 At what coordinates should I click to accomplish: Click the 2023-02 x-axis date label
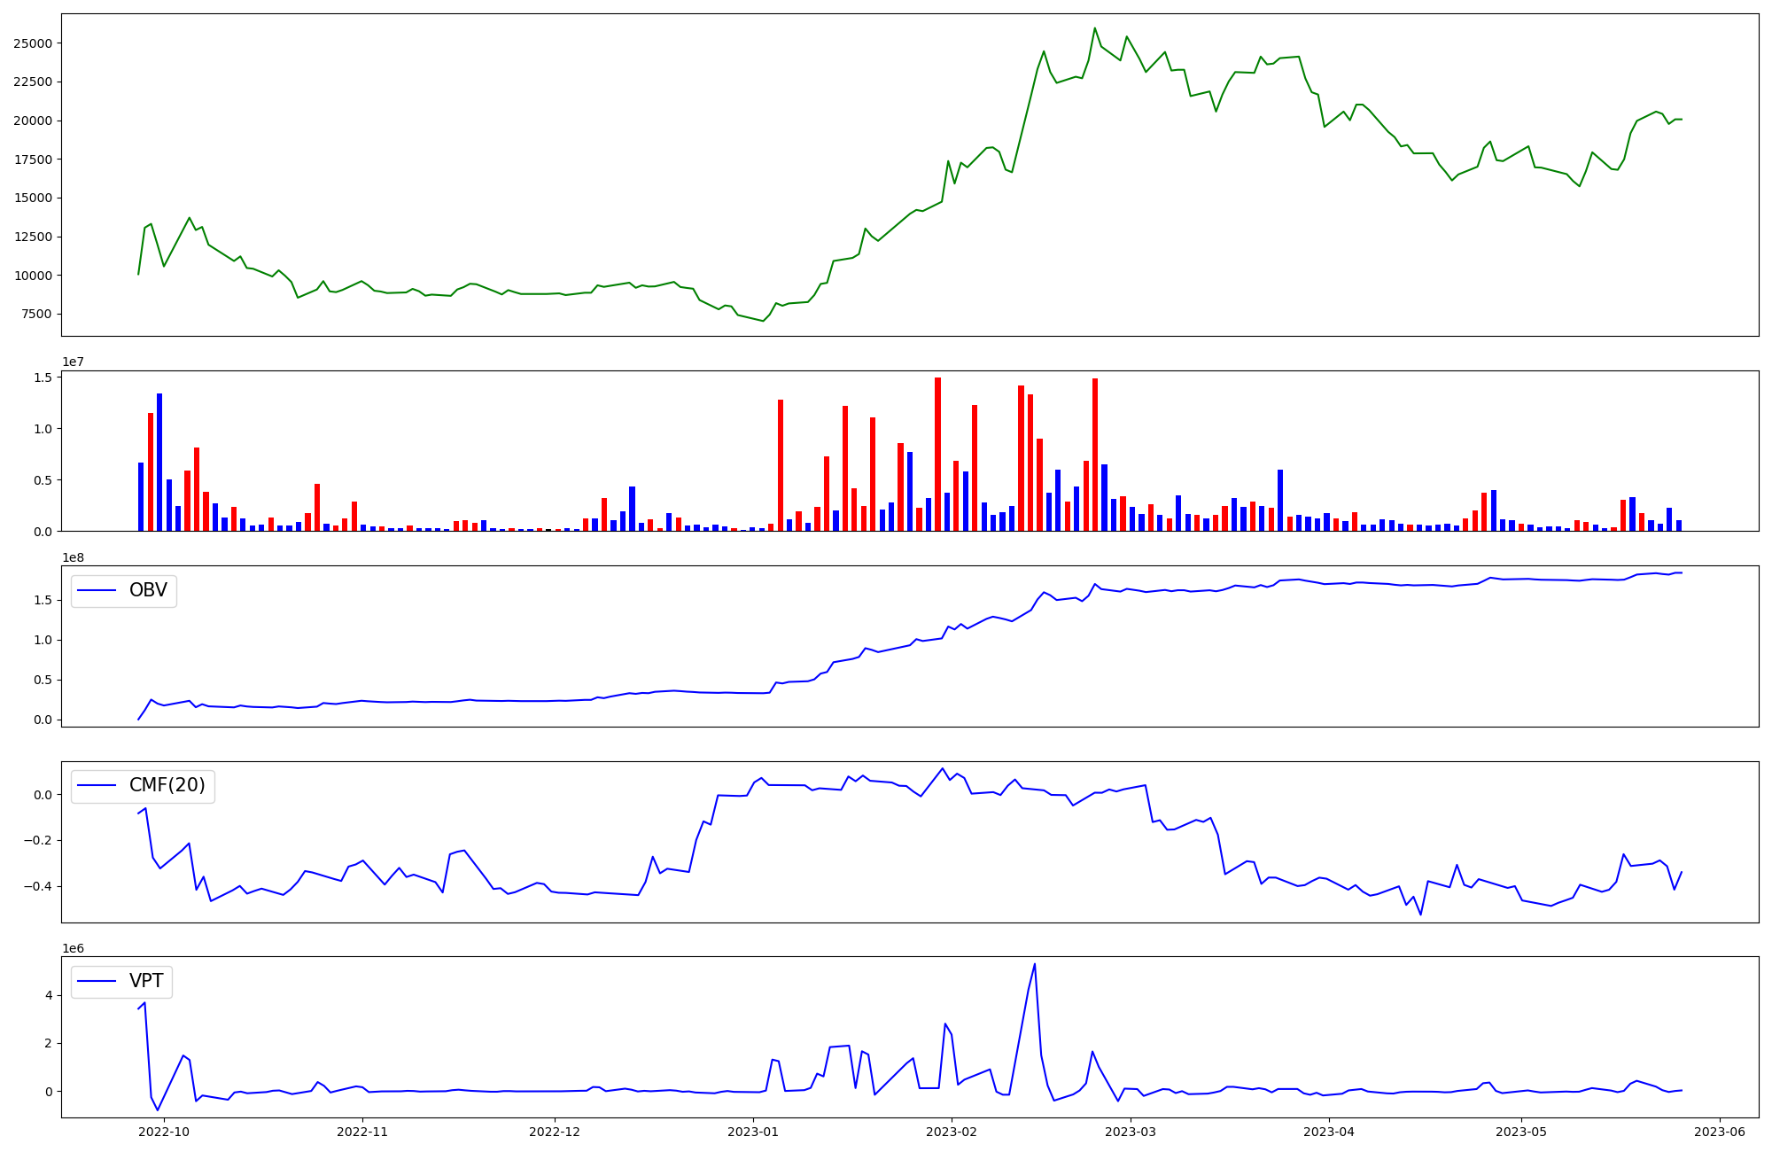(x=952, y=1132)
